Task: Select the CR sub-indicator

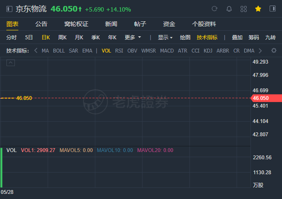Action: point(236,51)
